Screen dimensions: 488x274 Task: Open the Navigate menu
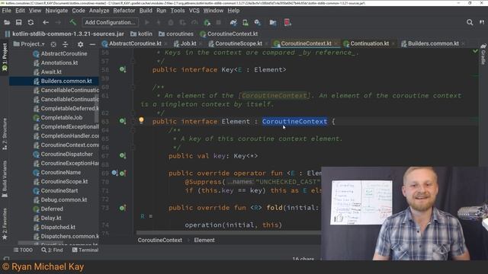click(x=56, y=11)
